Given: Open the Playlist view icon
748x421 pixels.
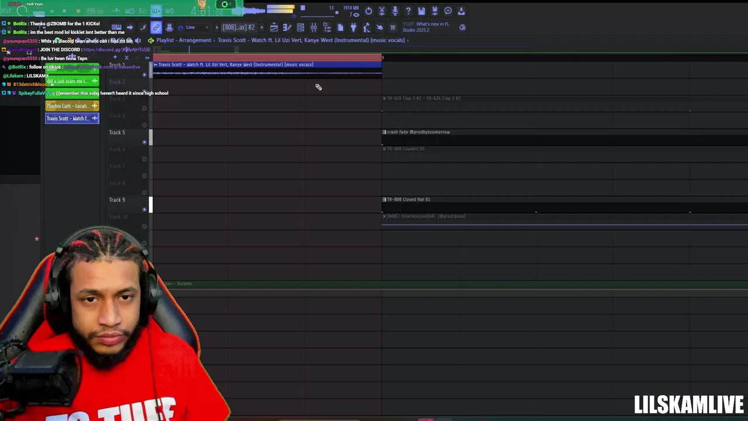Looking at the screenshot, I should coord(273,27).
